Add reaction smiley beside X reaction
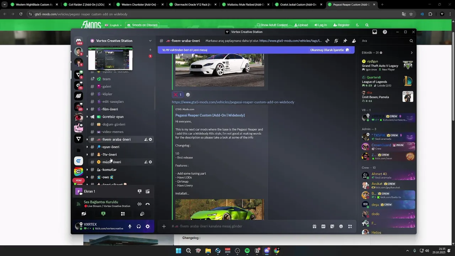 (x=188, y=95)
